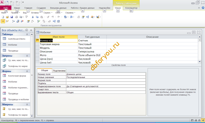205x123 pixels.
Task: Click the Copy icon in the toolbar
Action: tap(37, 17)
